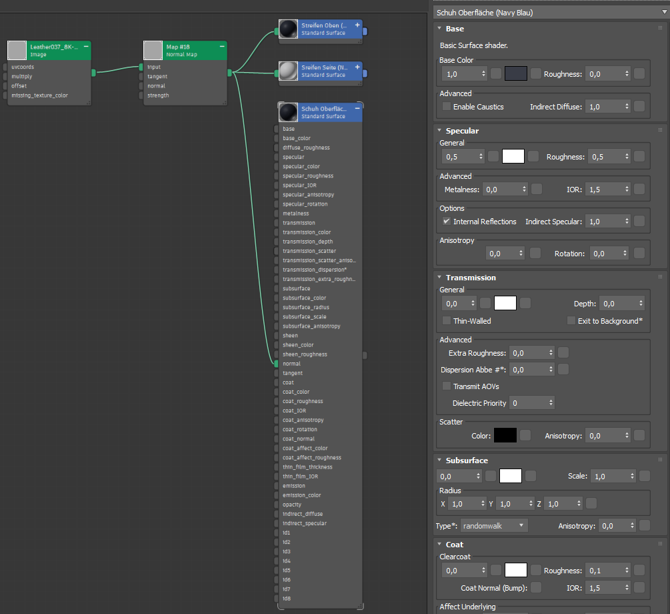Click the Streifen Oben material preview sphere
The image size is (670, 614).
(288, 29)
